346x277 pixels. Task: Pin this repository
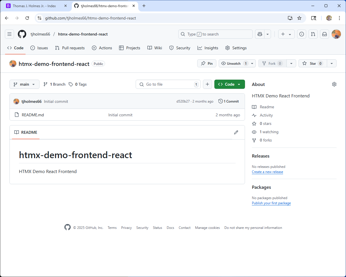point(207,63)
